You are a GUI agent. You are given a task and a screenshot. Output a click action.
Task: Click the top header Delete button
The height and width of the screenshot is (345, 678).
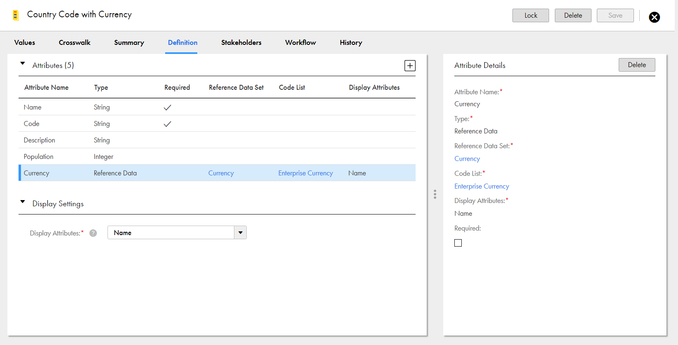coord(573,15)
